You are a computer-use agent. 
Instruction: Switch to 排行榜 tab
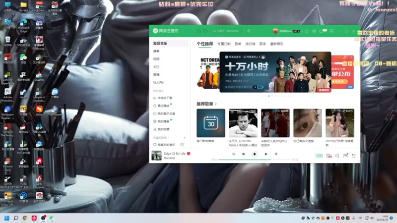pyautogui.click(x=250, y=44)
